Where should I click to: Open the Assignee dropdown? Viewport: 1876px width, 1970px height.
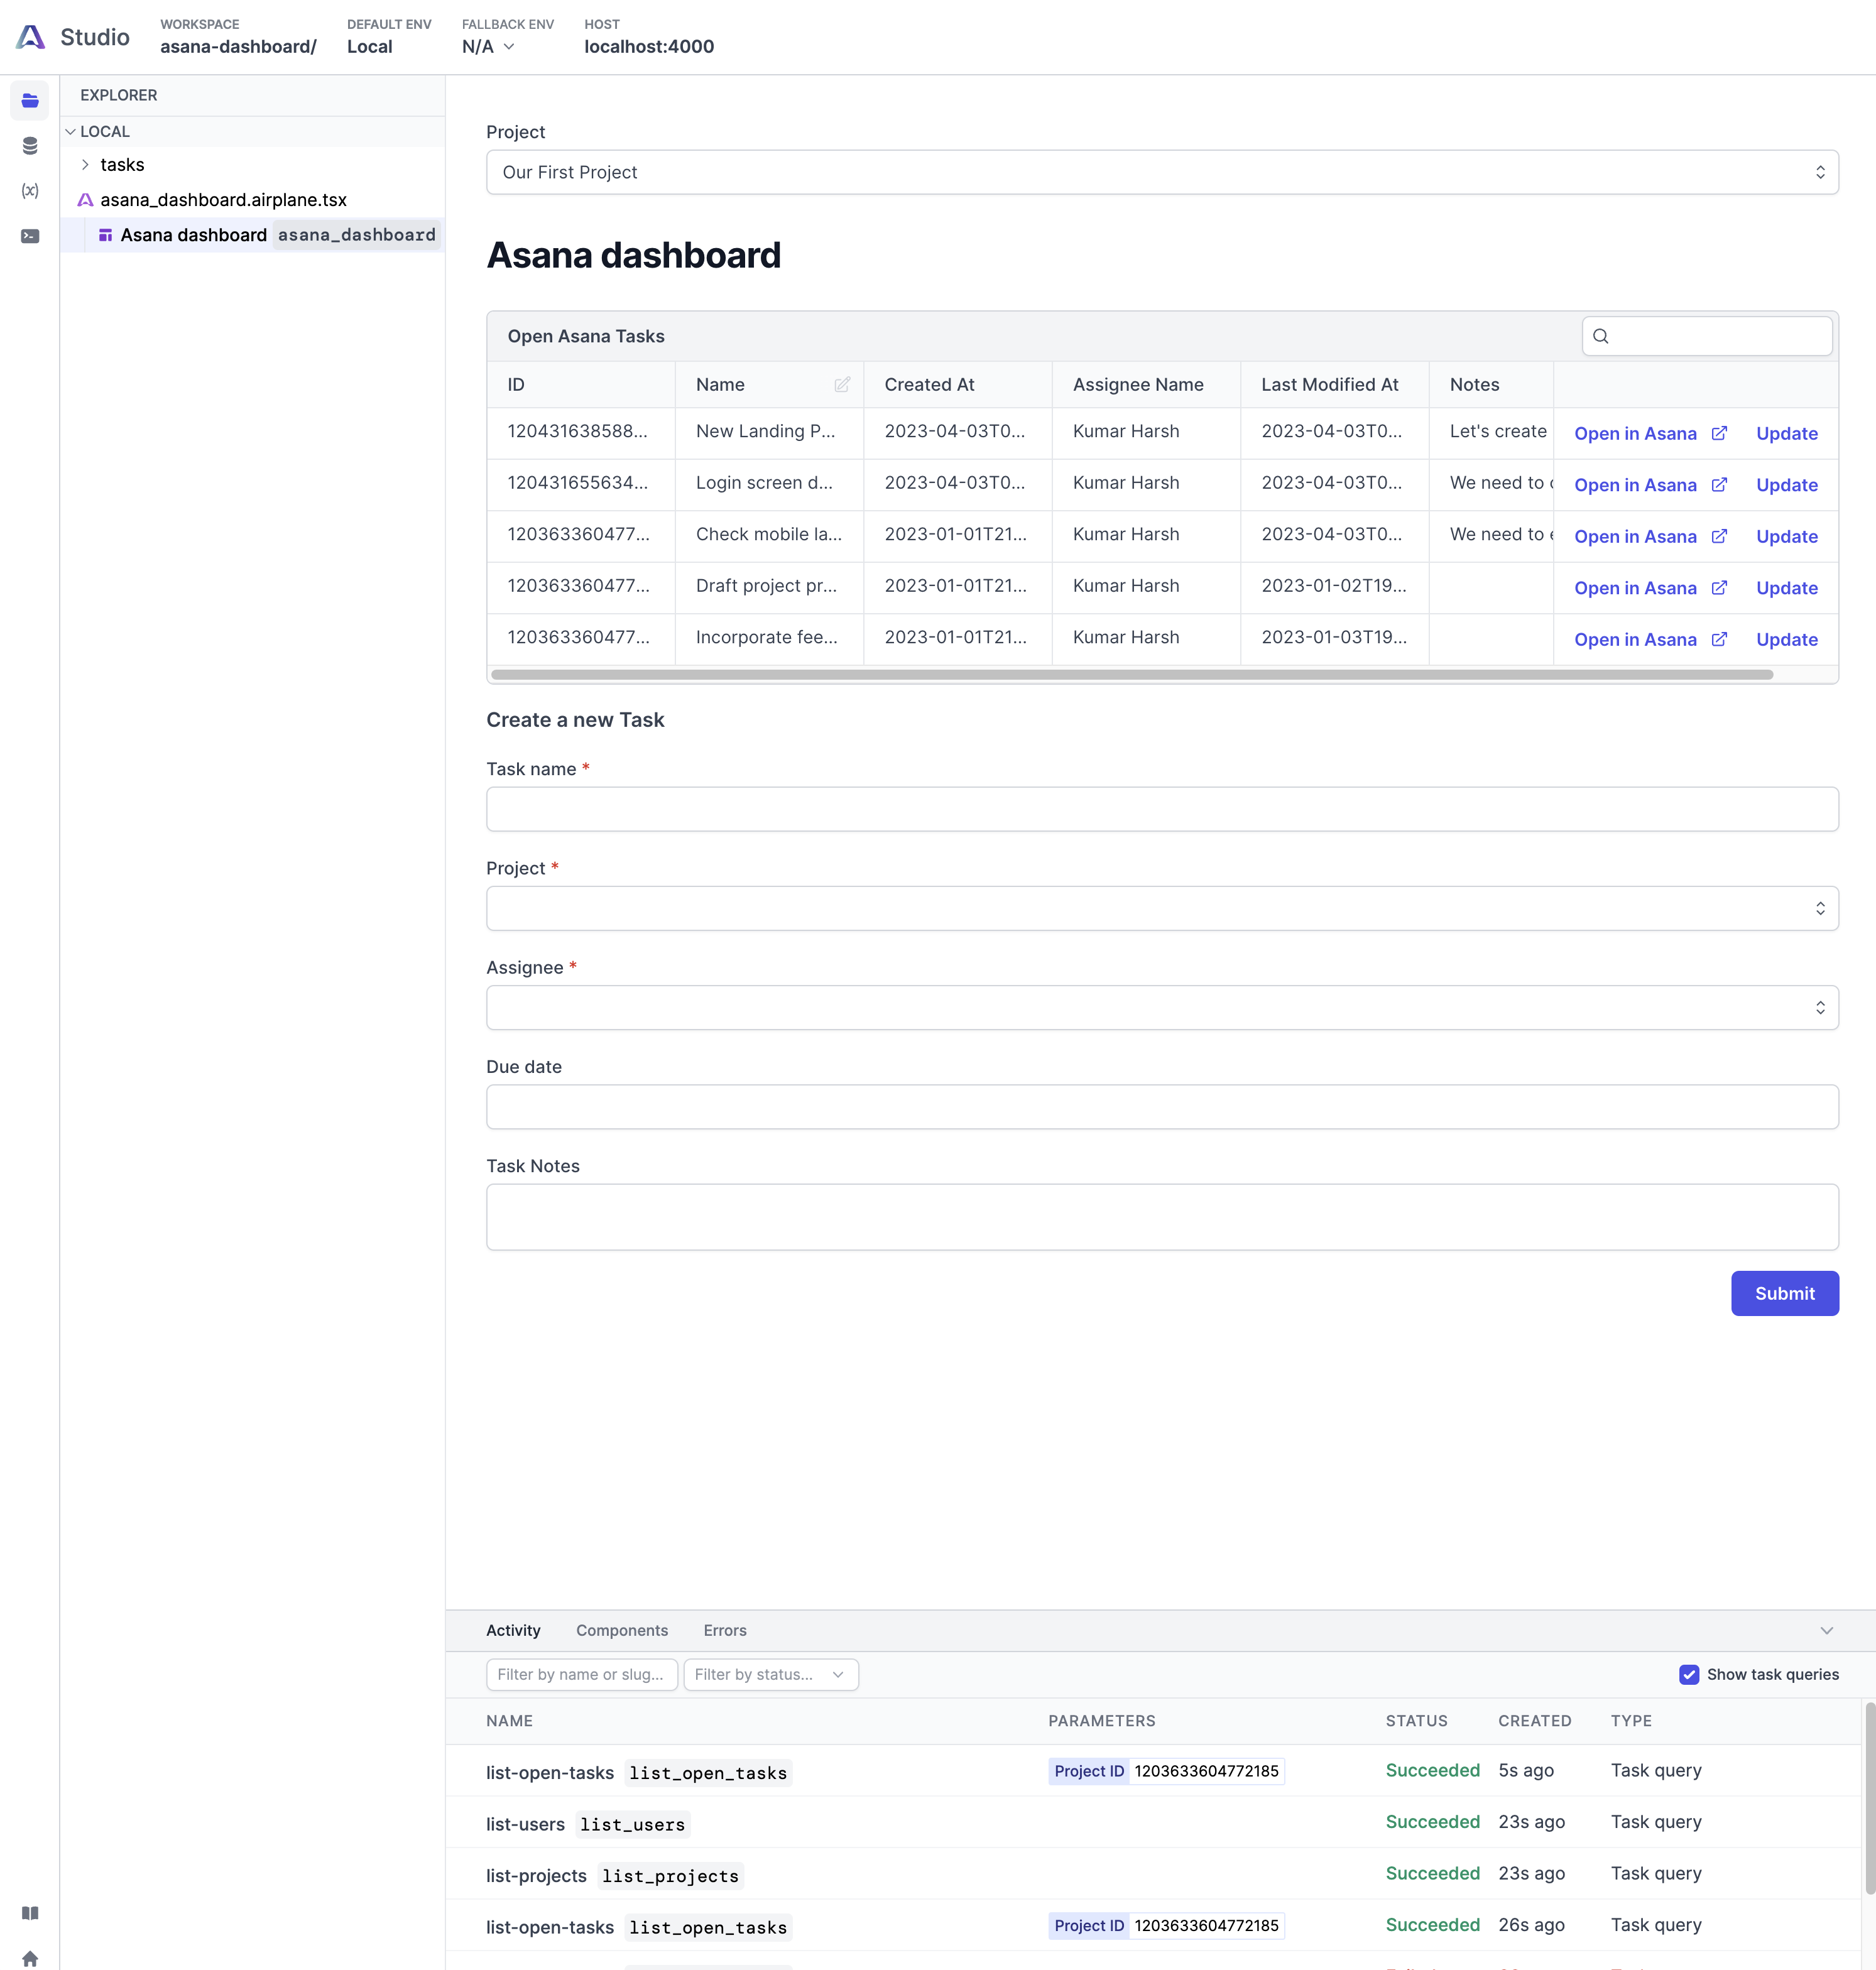[1162, 1008]
